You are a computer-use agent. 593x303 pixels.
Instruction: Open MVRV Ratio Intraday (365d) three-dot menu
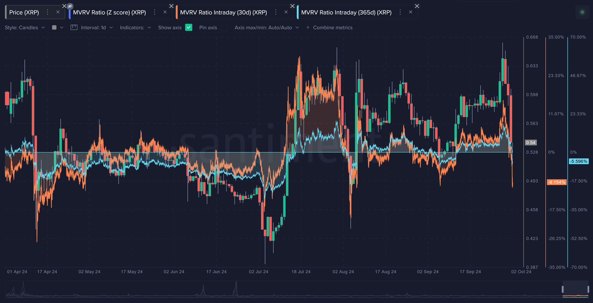(x=400, y=12)
